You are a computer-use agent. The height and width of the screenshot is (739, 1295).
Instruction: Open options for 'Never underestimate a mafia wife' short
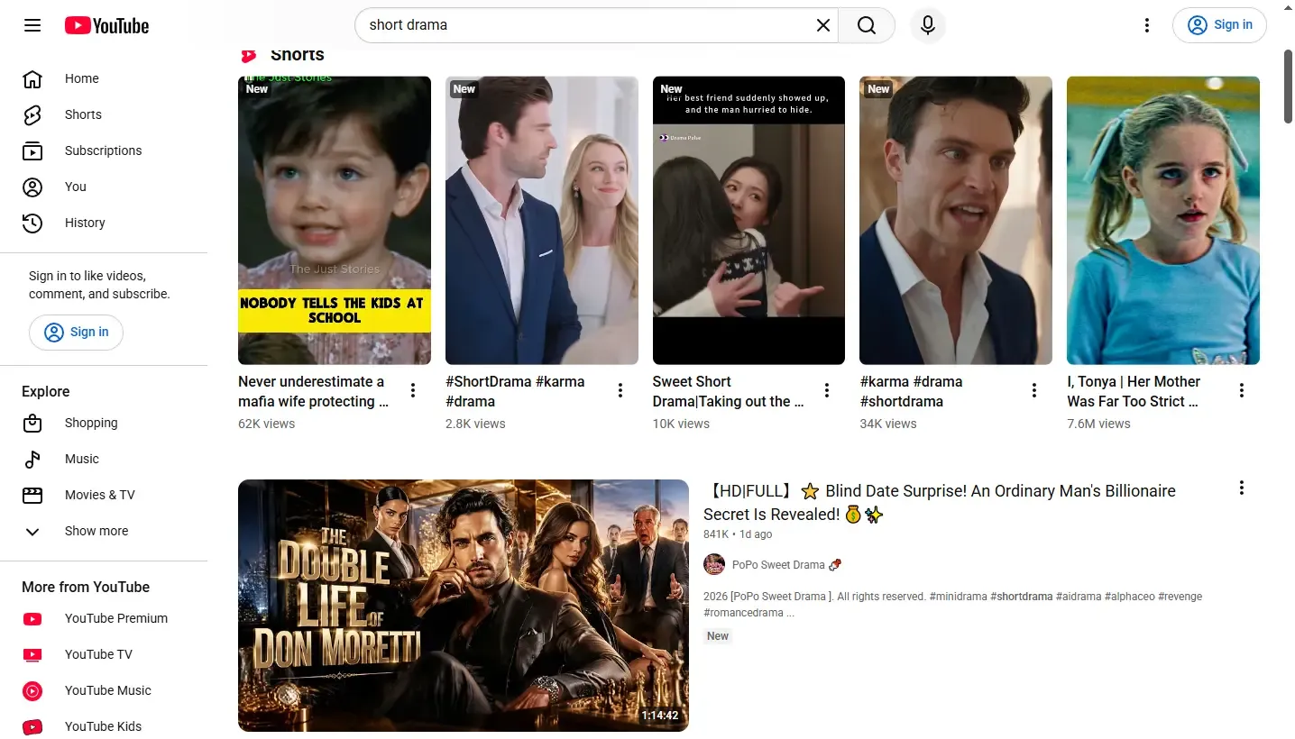pyautogui.click(x=413, y=390)
